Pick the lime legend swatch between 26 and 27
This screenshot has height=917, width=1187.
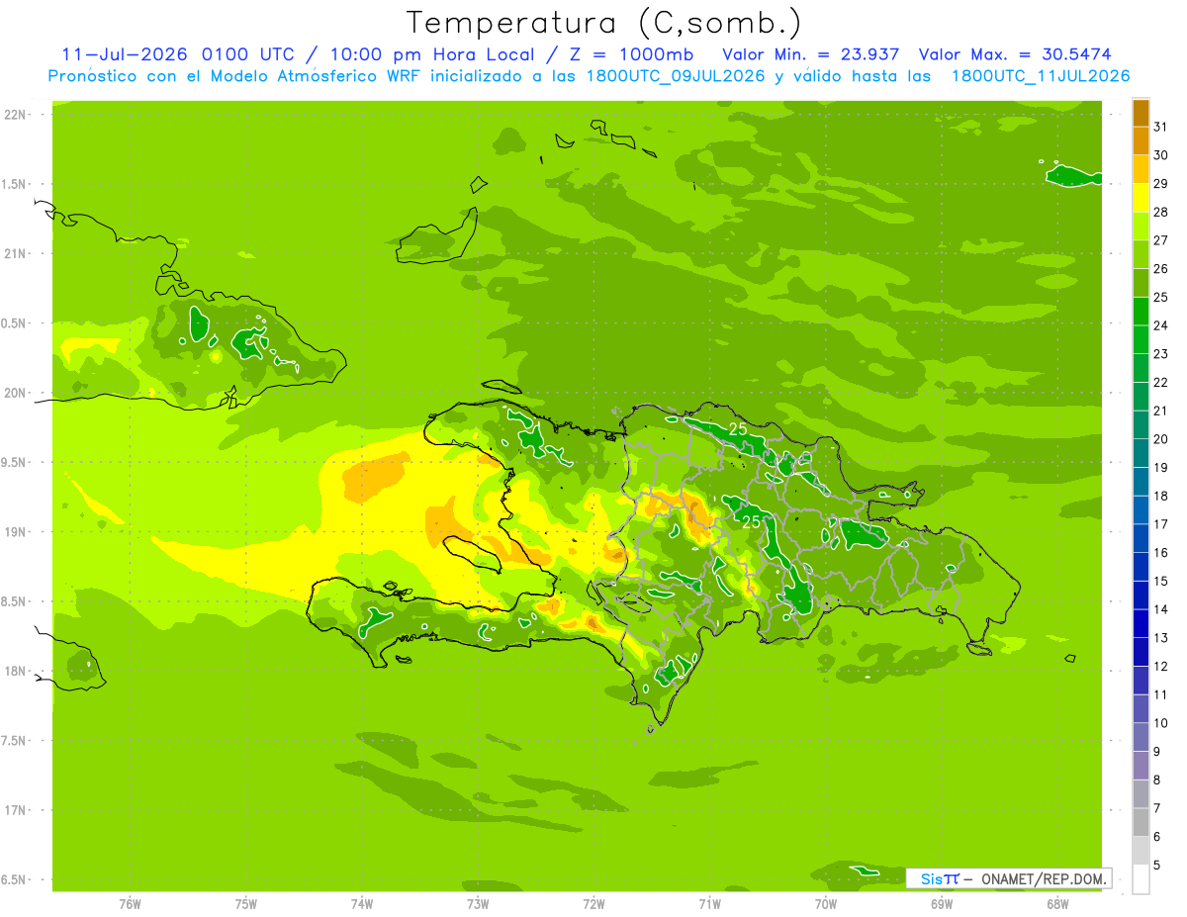[x=1141, y=254]
